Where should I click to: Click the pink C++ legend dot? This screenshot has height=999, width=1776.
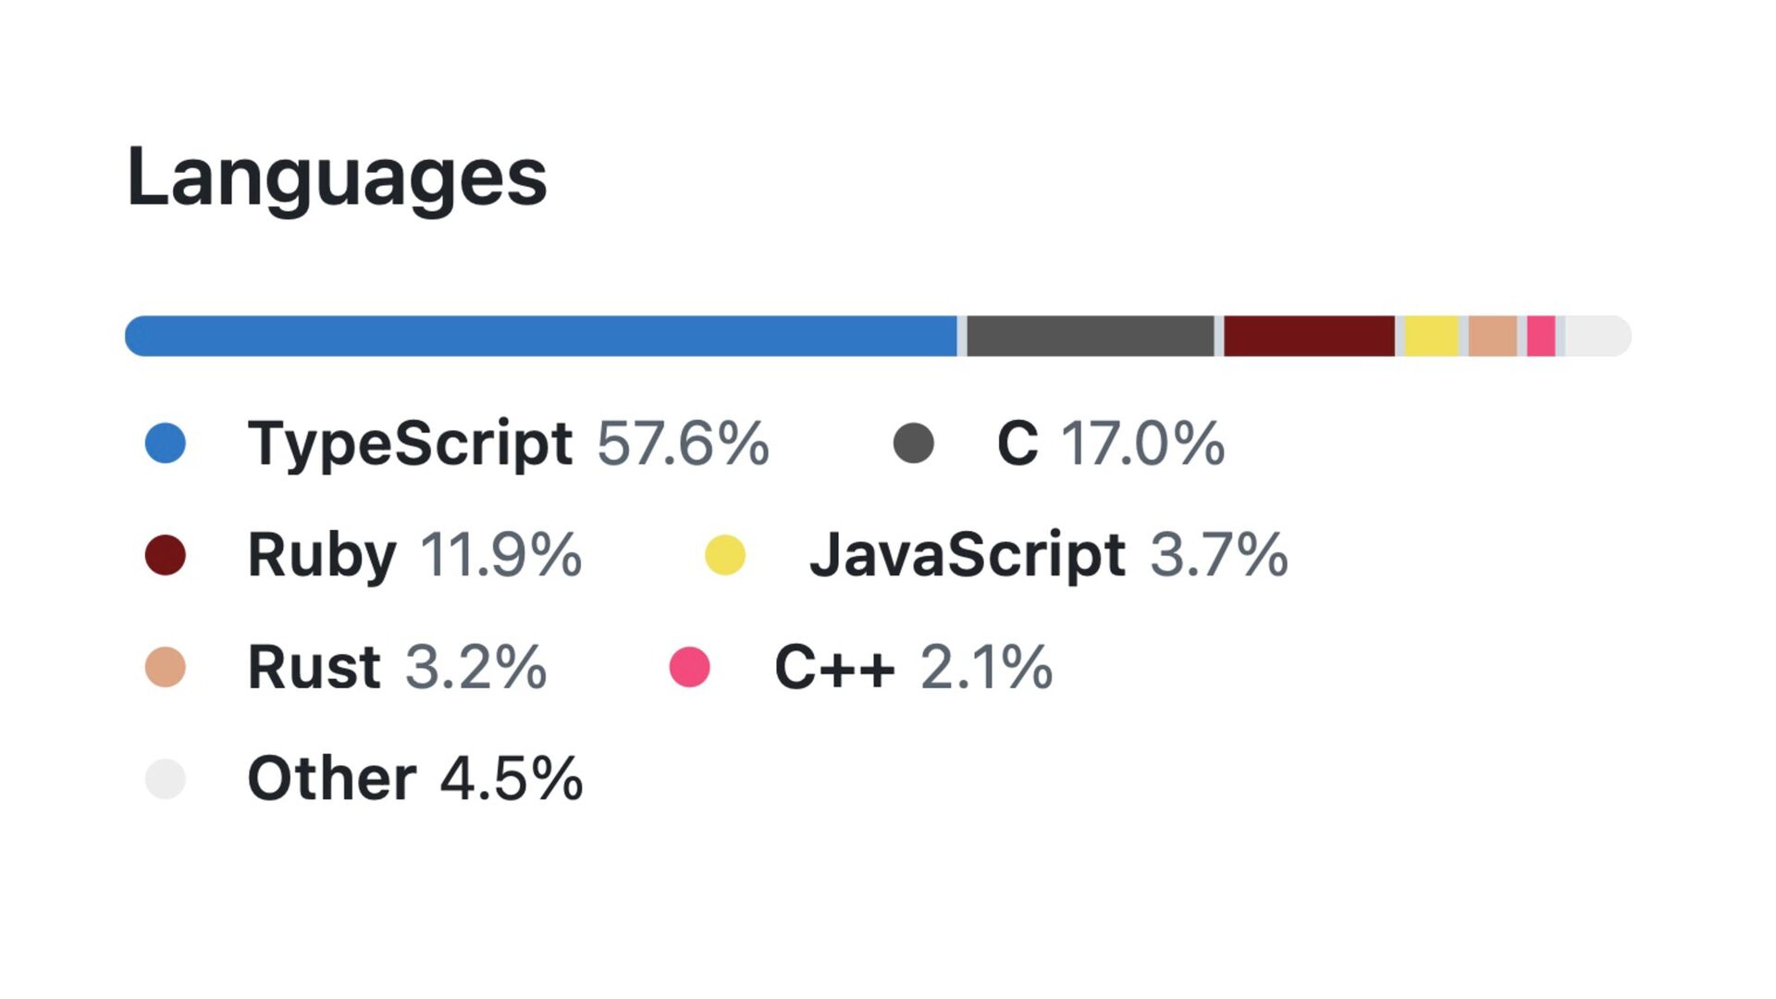[x=689, y=667]
